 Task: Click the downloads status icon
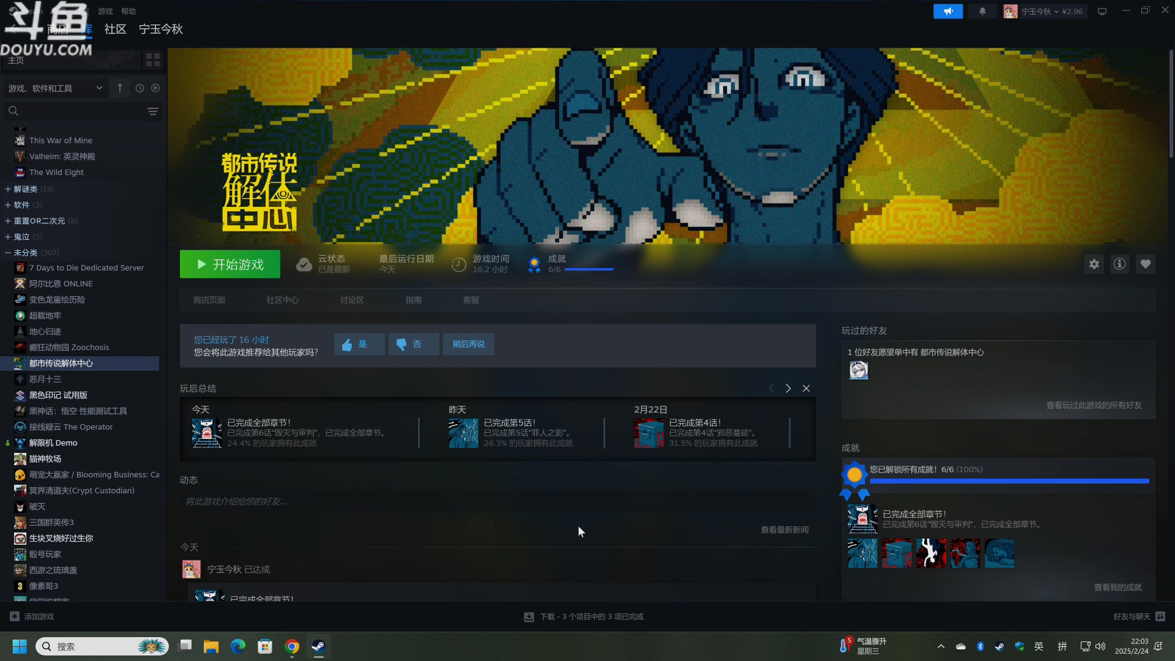529,617
